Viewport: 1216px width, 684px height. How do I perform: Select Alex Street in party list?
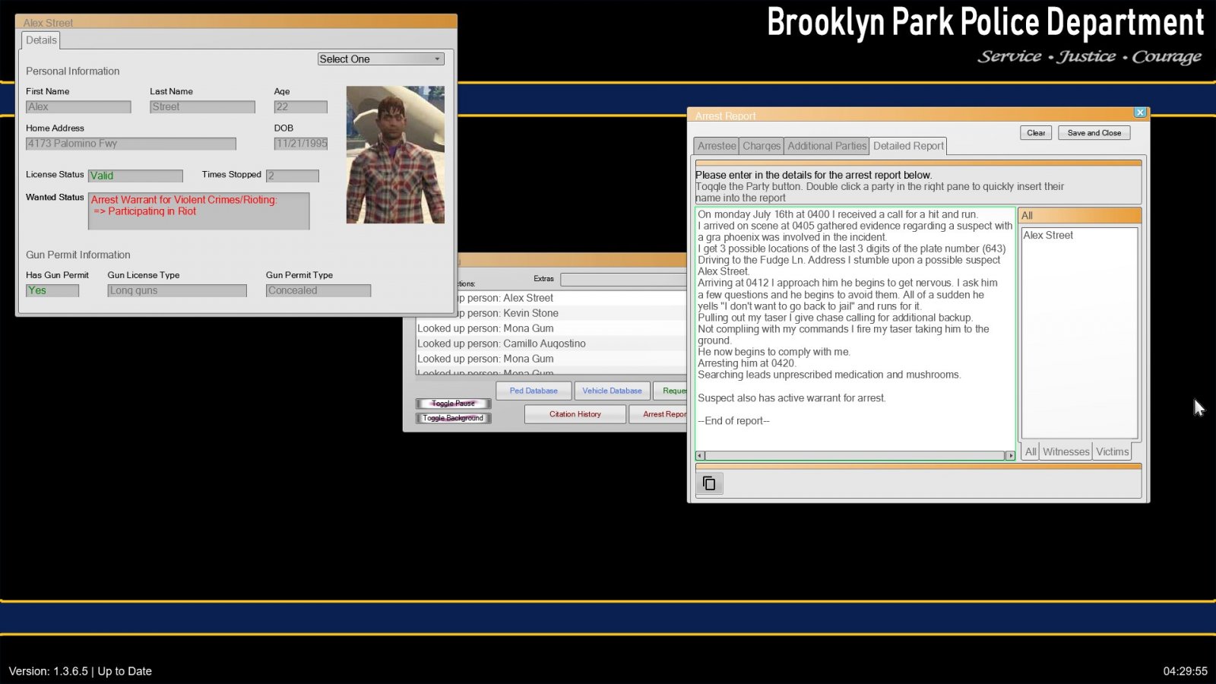1048,236
